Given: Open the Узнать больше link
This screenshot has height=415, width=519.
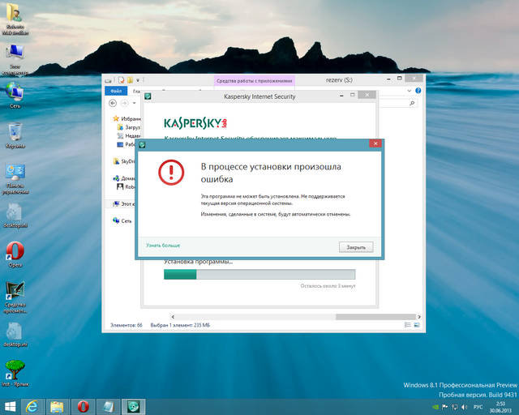Looking at the screenshot, I should pos(163,246).
